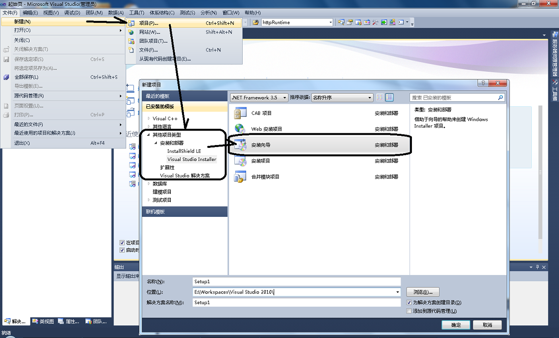Click the 取消 button

point(487,325)
